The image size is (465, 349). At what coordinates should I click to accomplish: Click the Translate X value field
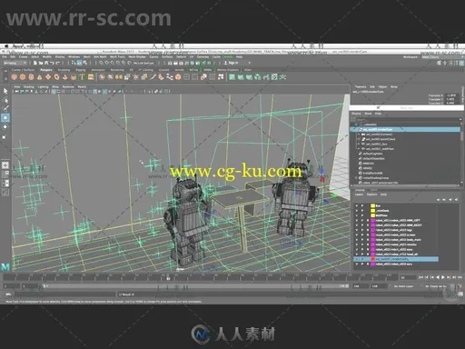pos(450,95)
